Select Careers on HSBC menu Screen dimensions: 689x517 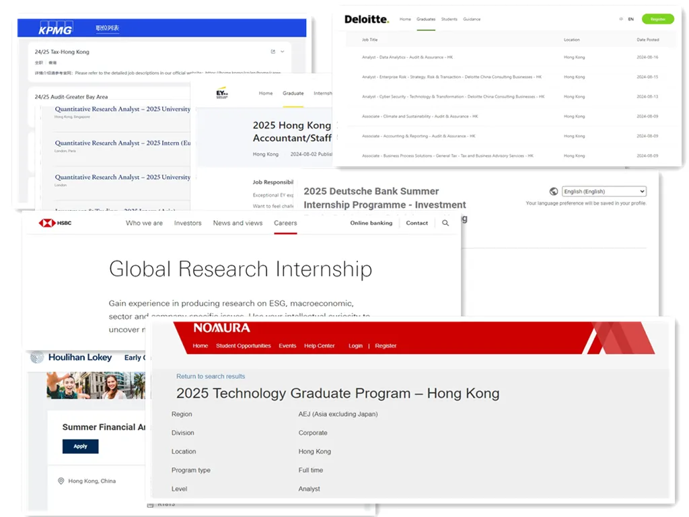pos(285,223)
